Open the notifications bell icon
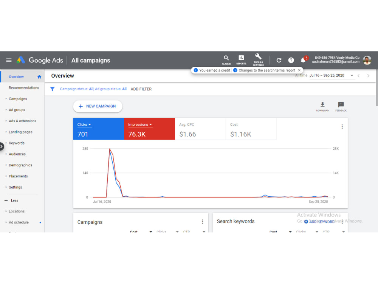The height and width of the screenshot is (283, 378). click(x=303, y=60)
